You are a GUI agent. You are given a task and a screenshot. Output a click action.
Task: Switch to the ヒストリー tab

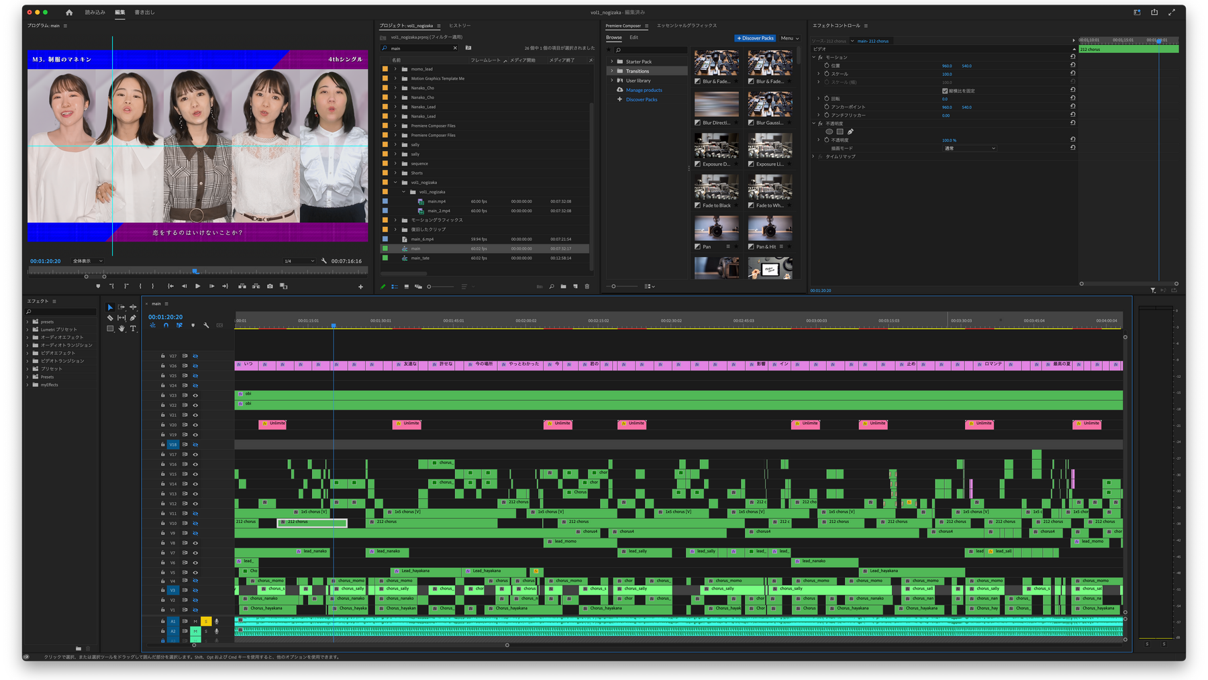pyautogui.click(x=460, y=26)
